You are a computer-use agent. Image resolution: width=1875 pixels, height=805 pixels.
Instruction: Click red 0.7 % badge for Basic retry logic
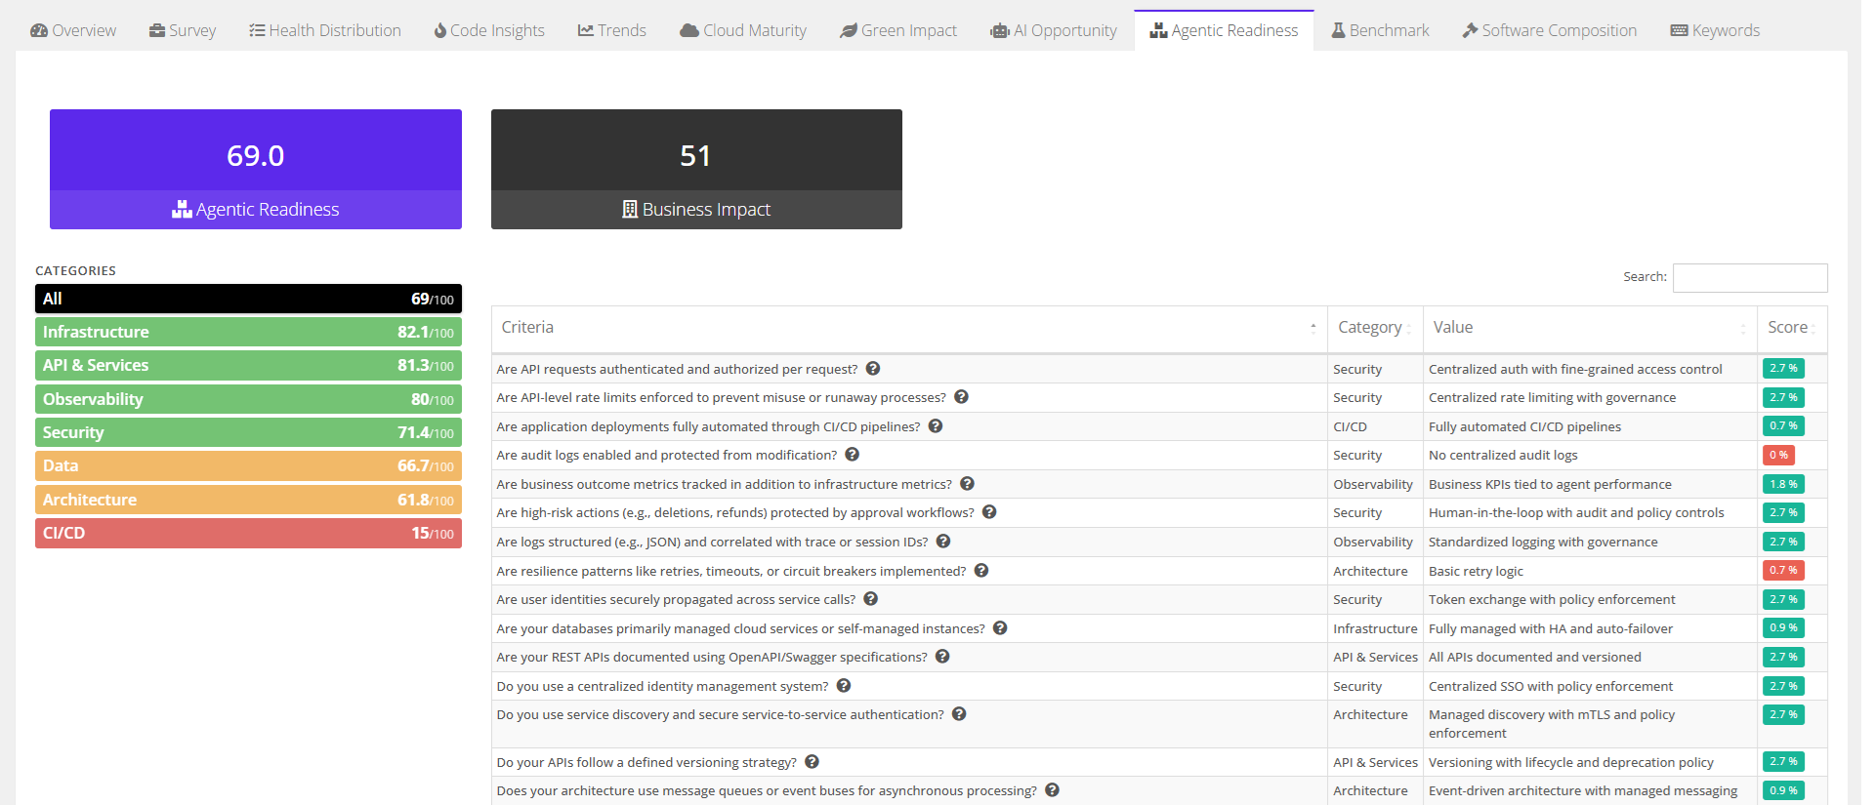pos(1783,570)
